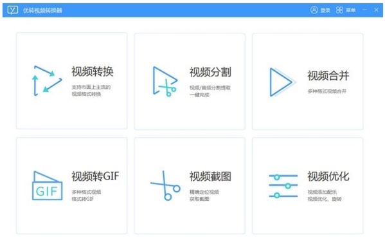Click the 视频/音频分割提取 description text
This screenshot has width=385, height=251.
pos(210,88)
